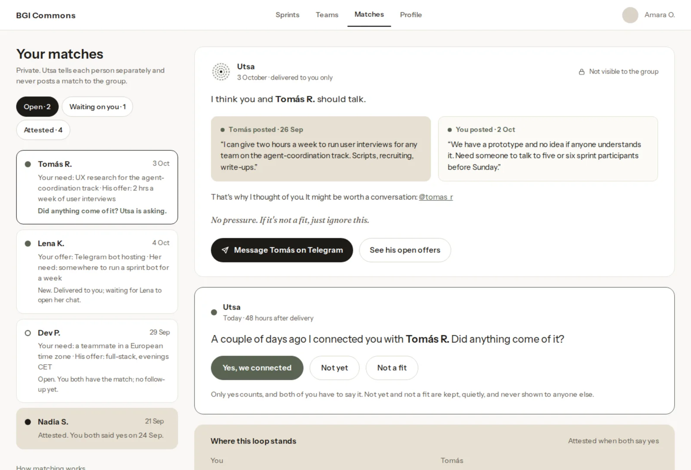Click the Amara O. username
The height and width of the screenshot is (470, 691).
(659, 15)
